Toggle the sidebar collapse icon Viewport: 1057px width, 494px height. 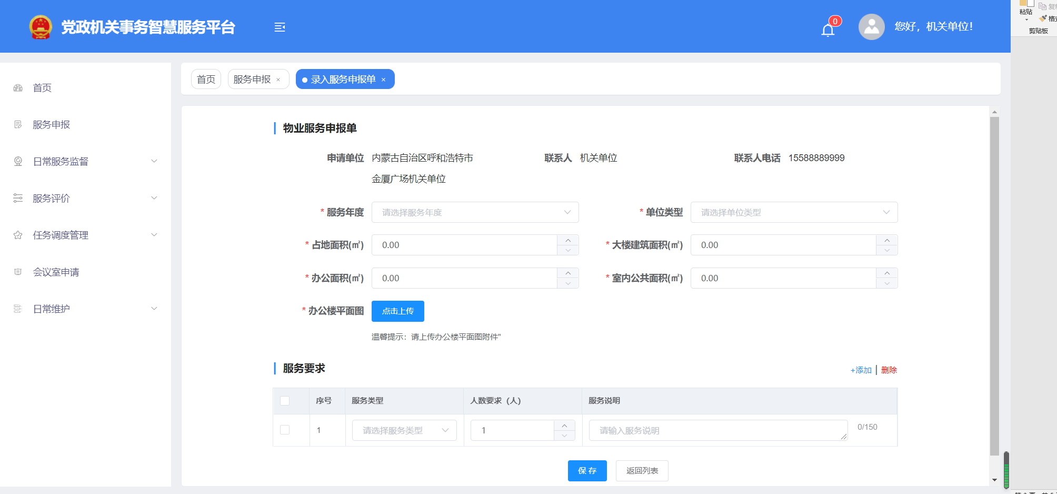tap(280, 27)
